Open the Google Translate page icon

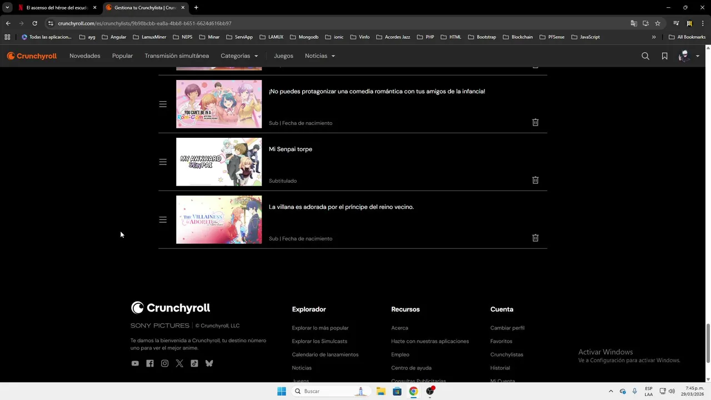[634, 23]
